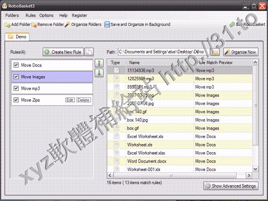Click the copy rule icon next to Create New Rule
The image size is (268, 201).
89,52
